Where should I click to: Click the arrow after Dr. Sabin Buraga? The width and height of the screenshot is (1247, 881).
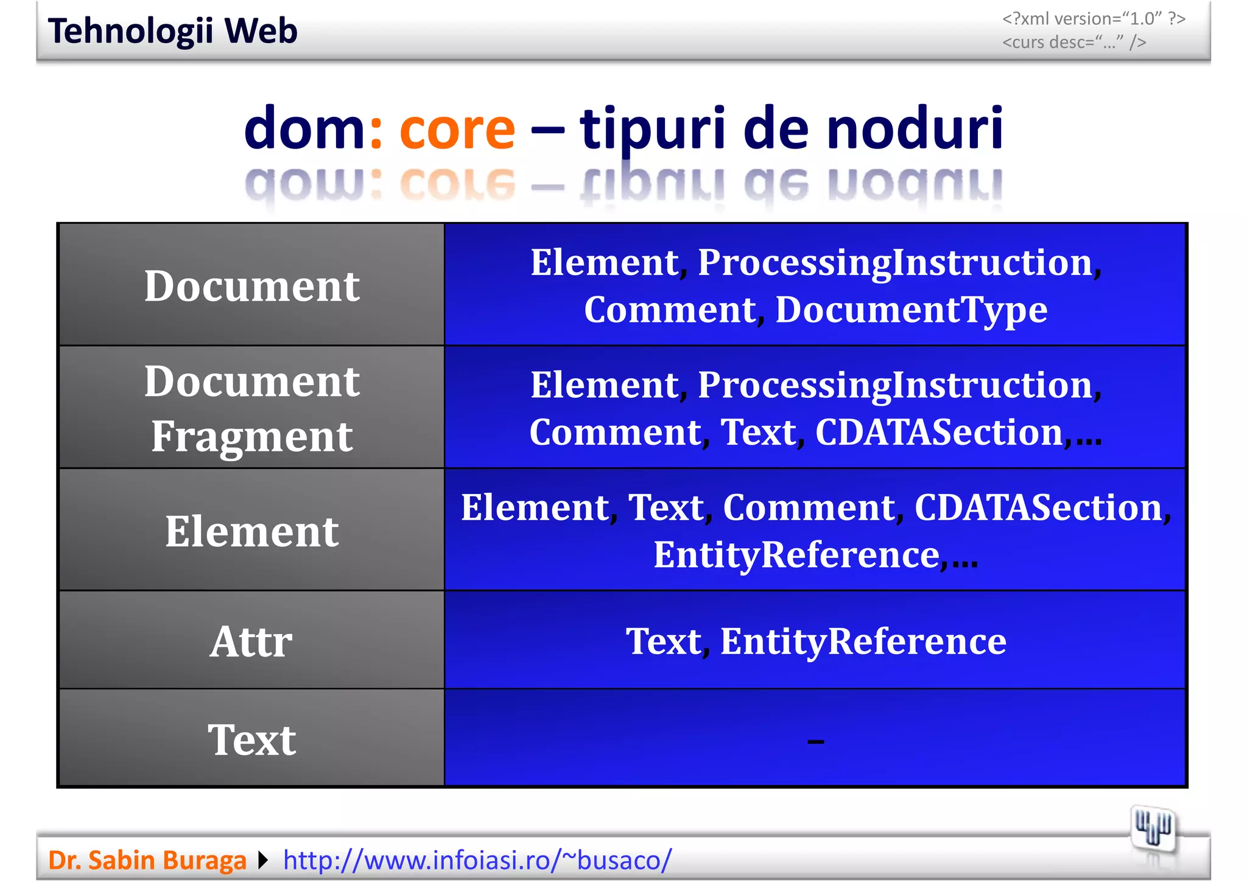click(x=263, y=860)
